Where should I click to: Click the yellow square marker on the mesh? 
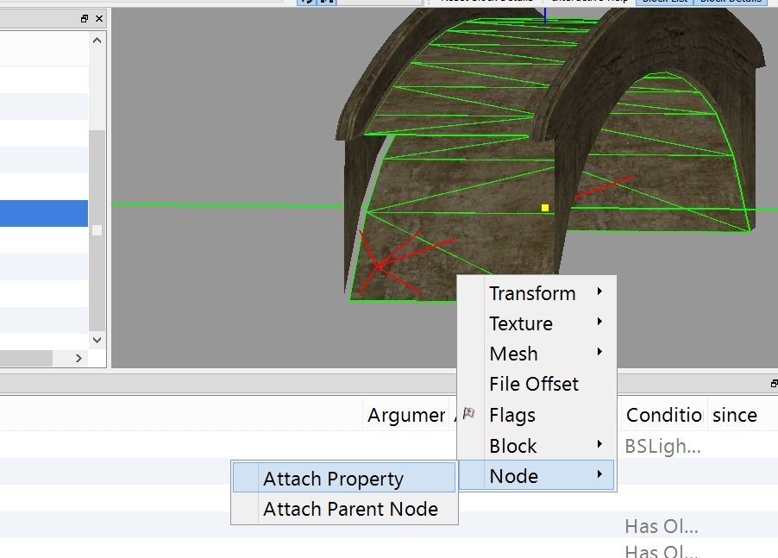[545, 208]
